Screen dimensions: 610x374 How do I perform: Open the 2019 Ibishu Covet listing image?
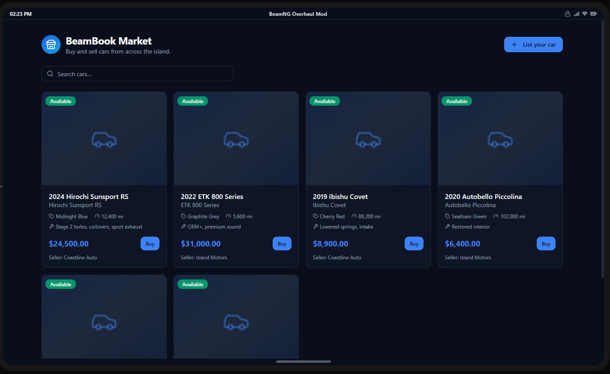click(368, 139)
